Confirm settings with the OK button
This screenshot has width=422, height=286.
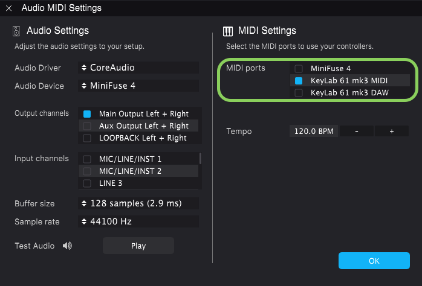click(374, 261)
